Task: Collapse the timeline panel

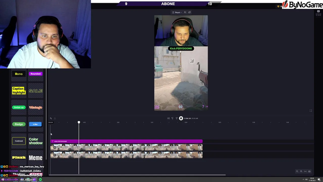Action: coord(309,171)
